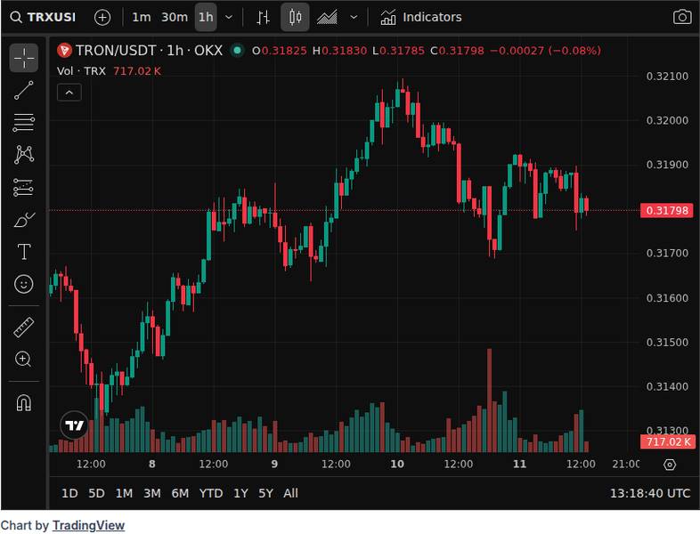Set range to YTD
The image size is (700, 534).
click(x=211, y=493)
